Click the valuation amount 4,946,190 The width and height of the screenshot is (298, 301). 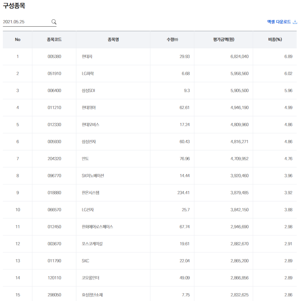(x=239, y=108)
